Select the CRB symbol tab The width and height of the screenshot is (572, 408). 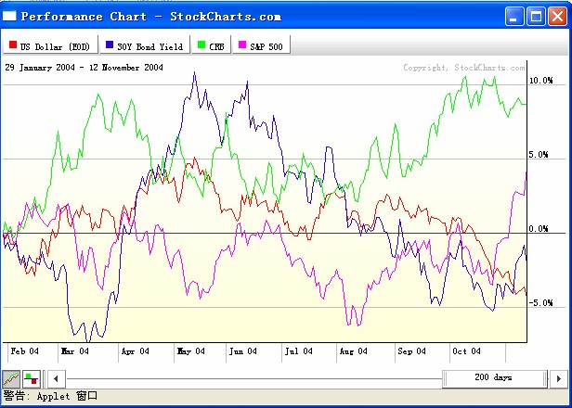(211, 45)
